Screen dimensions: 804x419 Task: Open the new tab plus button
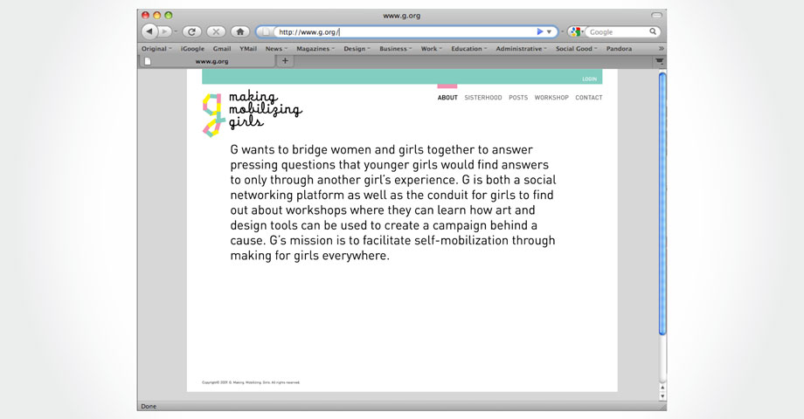[x=285, y=61]
